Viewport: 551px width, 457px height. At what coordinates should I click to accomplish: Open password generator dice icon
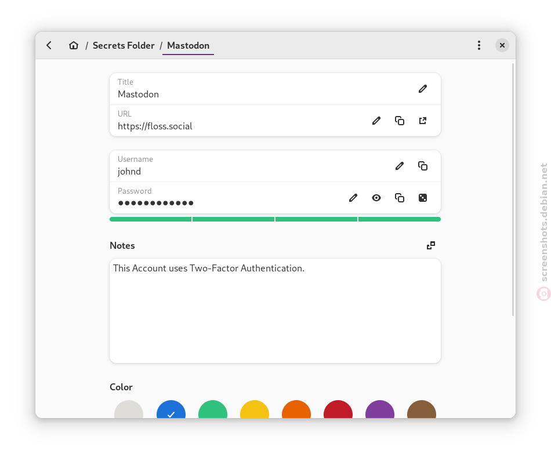click(x=423, y=198)
